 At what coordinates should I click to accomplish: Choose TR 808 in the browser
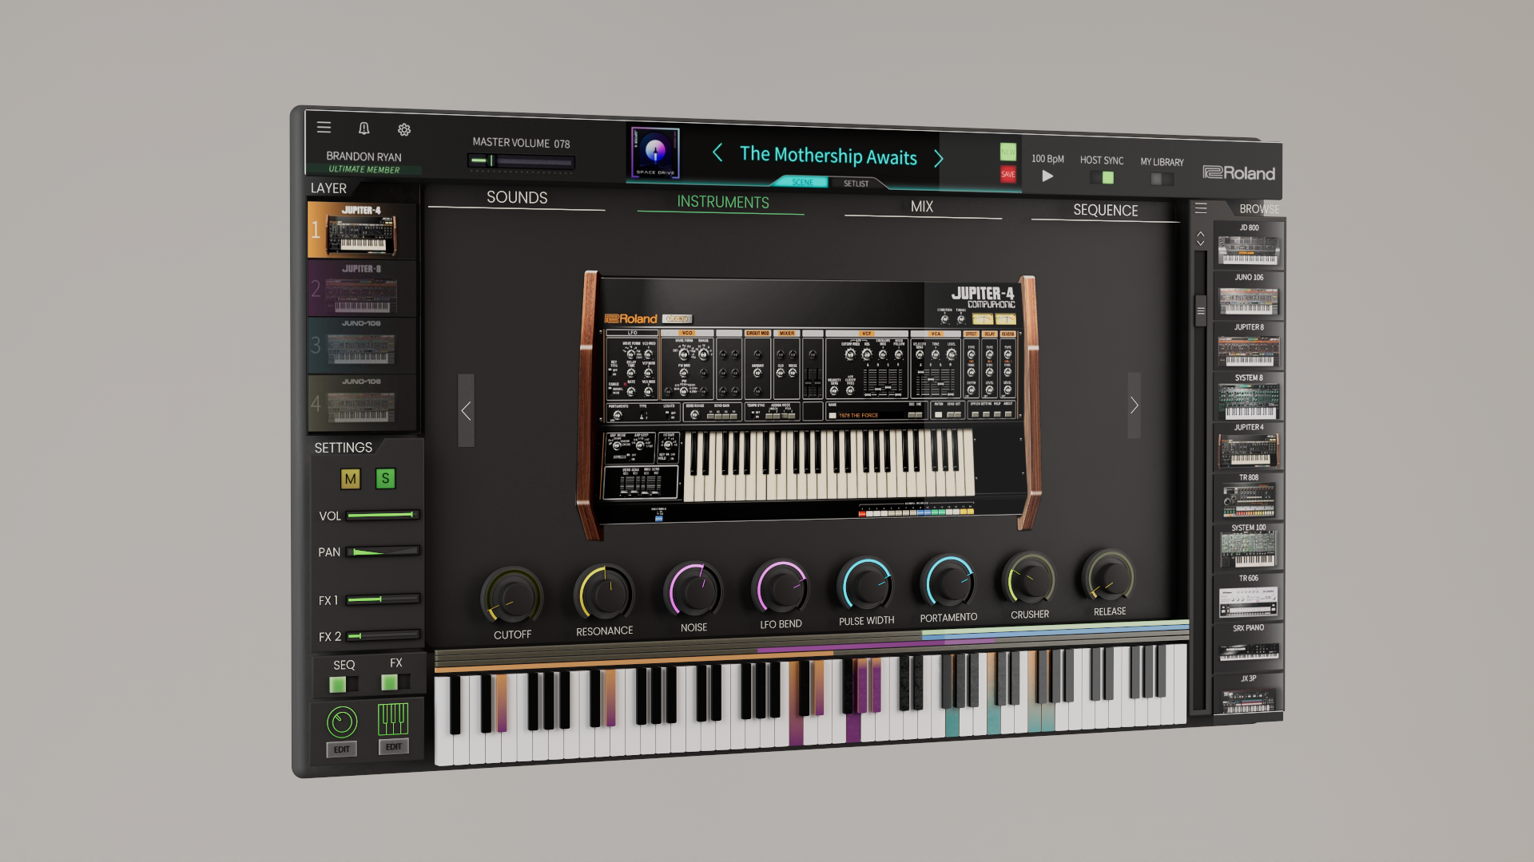click(x=1248, y=496)
